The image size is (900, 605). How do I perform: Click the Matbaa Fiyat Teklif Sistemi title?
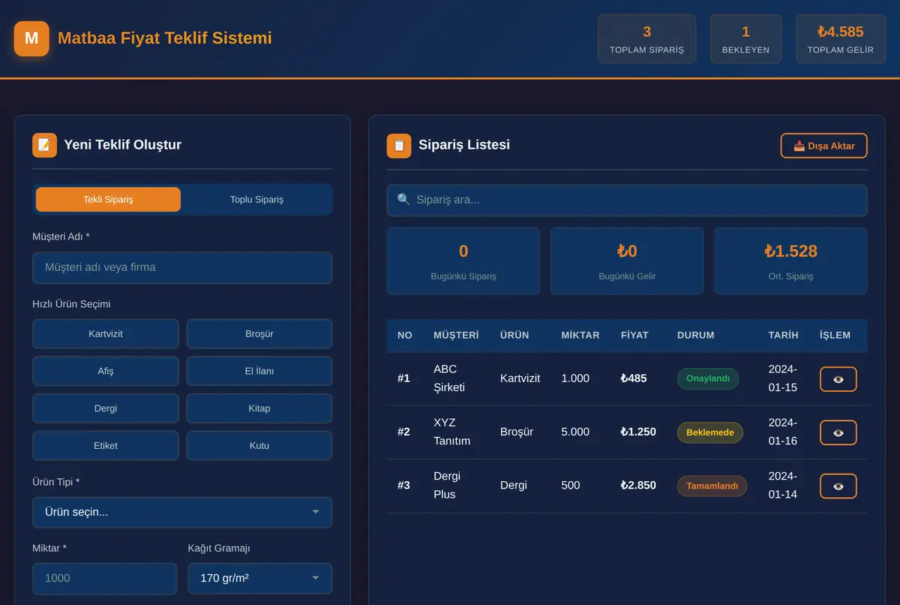pyautogui.click(x=165, y=38)
